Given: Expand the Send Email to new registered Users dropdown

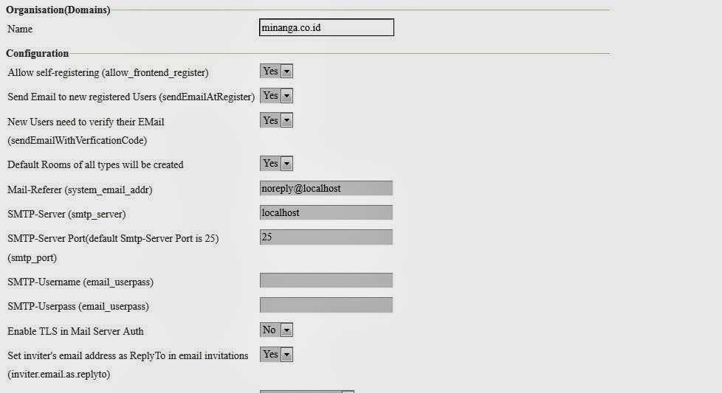Looking at the screenshot, I should [x=277, y=96].
